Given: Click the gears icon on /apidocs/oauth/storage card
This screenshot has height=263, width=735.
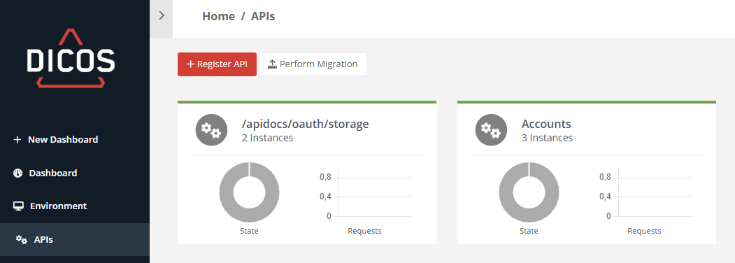Looking at the screenshot, I should click(211, 130).
